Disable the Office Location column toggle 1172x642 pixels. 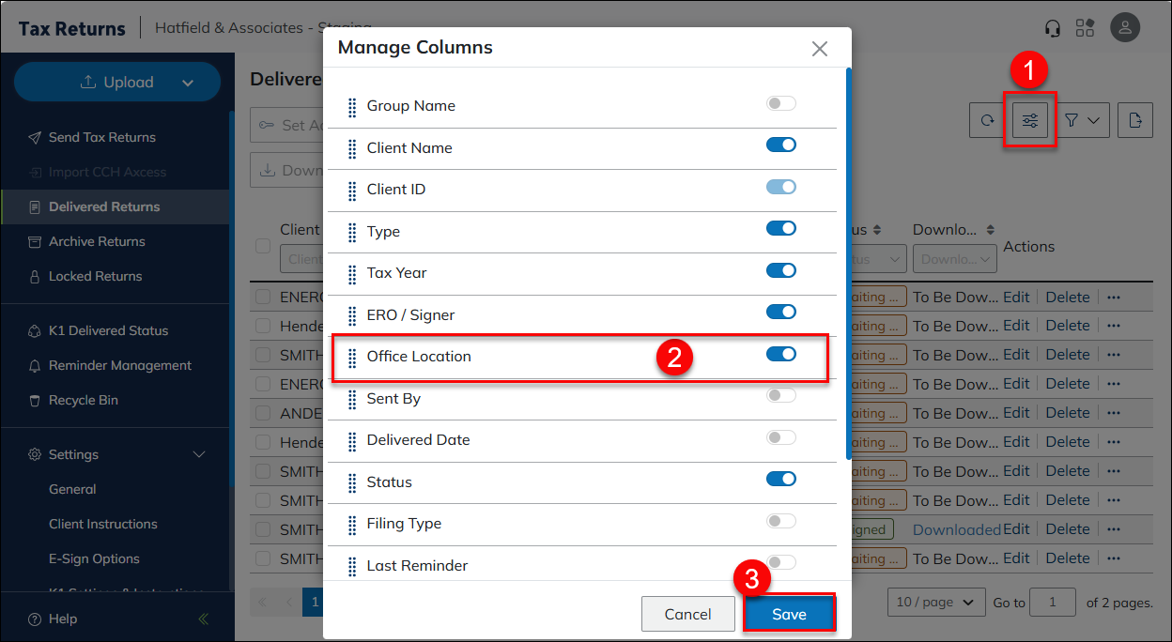[x=780, y=354]
